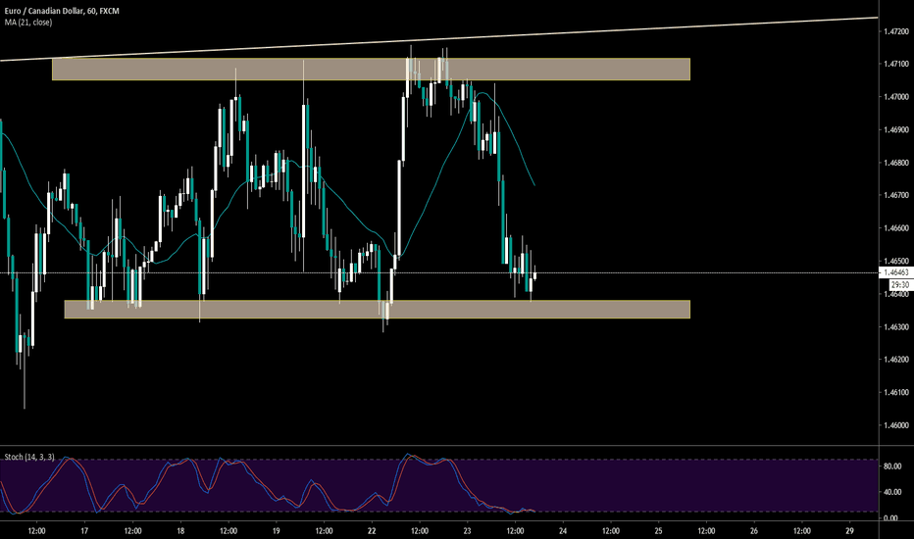Click date label 24 on time axis

click(563, 531)
